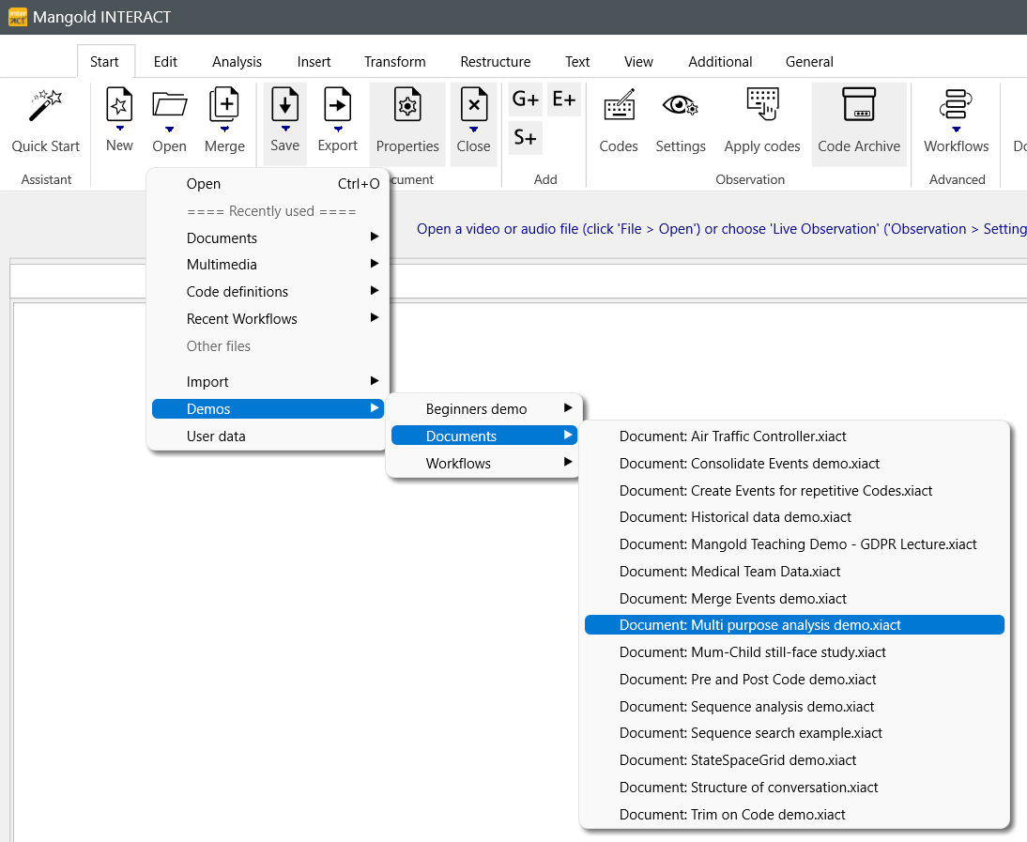Screen dimensions: 1027x842
Task: Click the Apply codes icon
Action: [x=762, y=104]
